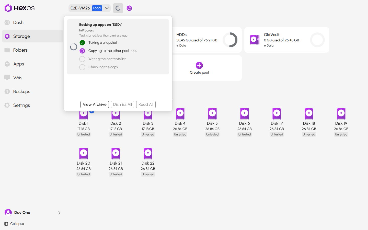This screenshot has height=230, width=368.
Task: Click the 45% copy progress value
Action: pyautogui.click(x=134, y=51)
